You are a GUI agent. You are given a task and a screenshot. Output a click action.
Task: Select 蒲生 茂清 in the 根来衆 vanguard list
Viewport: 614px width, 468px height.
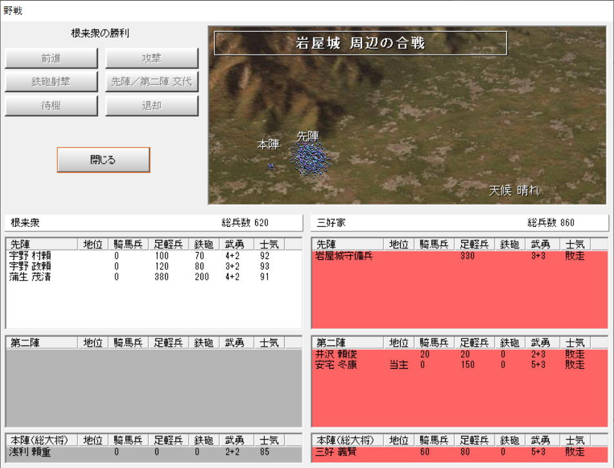coord(30,277)
